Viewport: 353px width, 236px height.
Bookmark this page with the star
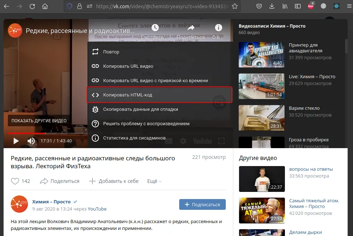click(x=235, y=6)
